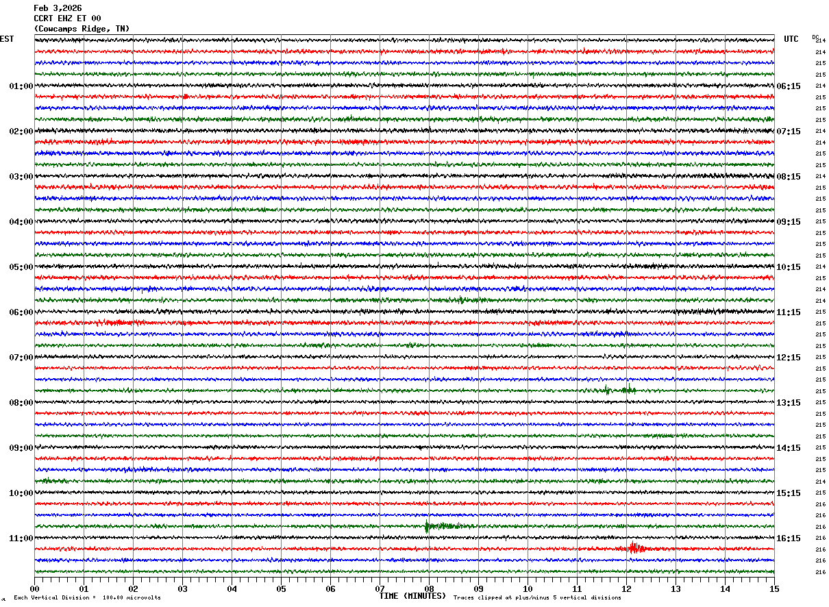Click minute tick label 05 on time axis
829x607 pixels.
pyautogui.click(x=281, y=589)
